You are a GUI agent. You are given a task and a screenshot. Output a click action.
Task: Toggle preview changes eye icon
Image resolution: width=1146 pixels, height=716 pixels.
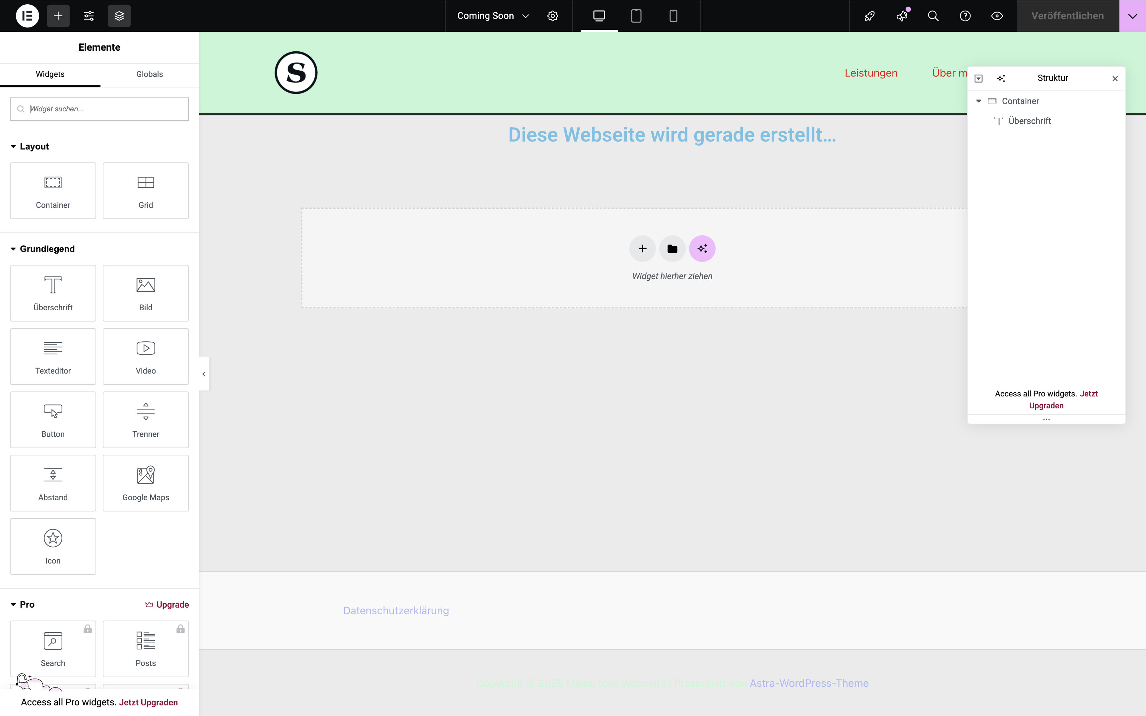(x=997, y=16)
